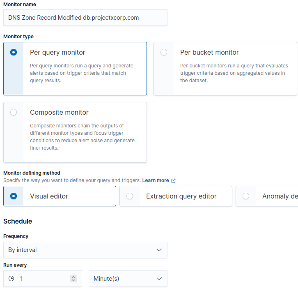This screenshot has height=291, width=298.
Task: Click into the Monitor name text field
Action: [x=85, y=18]
